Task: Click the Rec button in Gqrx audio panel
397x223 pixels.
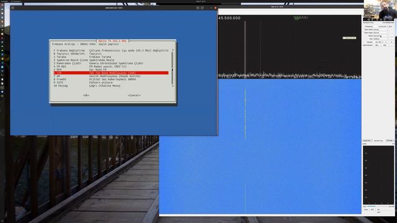Action: (378, 209)
